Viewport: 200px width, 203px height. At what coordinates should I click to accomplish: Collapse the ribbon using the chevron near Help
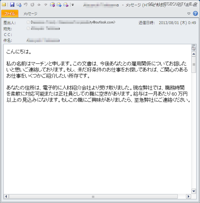click(x=189, y=14)
